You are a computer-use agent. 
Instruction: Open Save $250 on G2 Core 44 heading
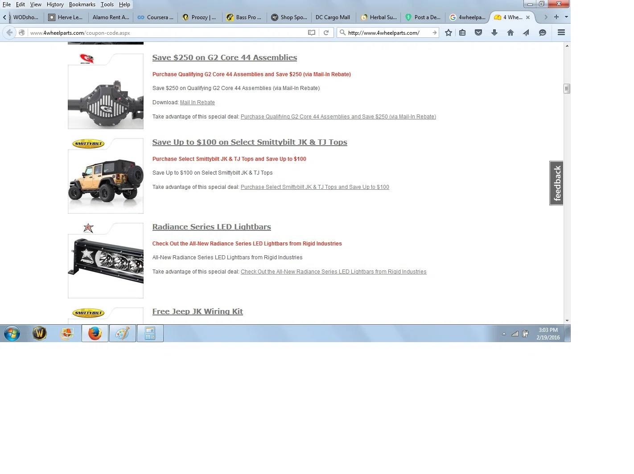(x=225, y=57)
